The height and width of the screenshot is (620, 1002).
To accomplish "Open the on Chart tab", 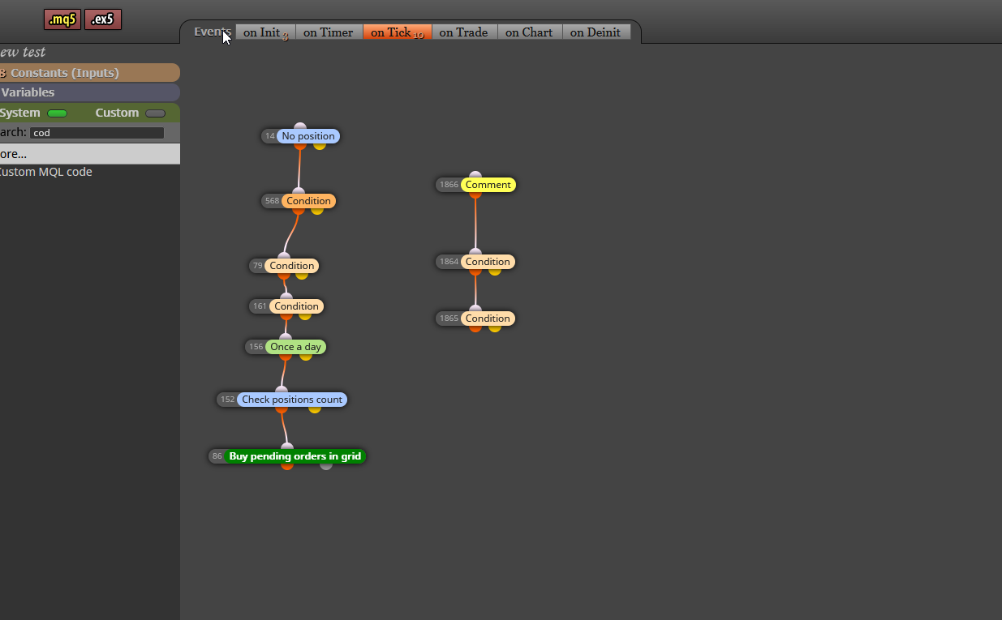I will coord(529,32).
